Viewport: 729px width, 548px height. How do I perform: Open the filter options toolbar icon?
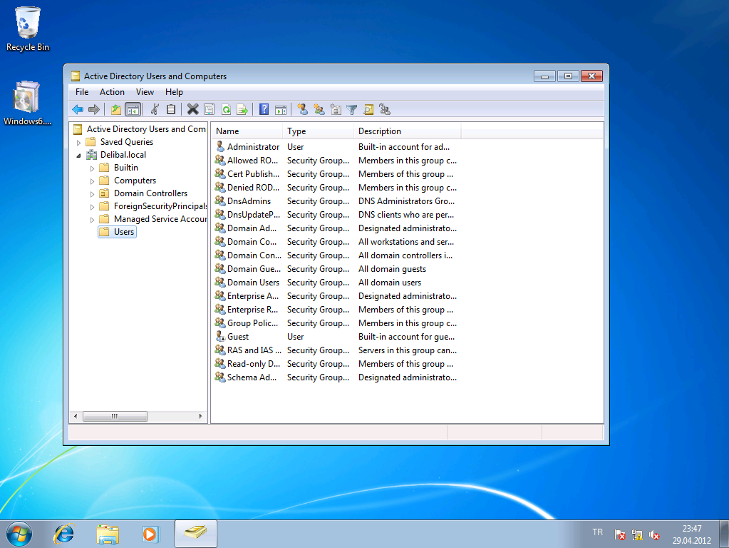[x=351, y=109]
